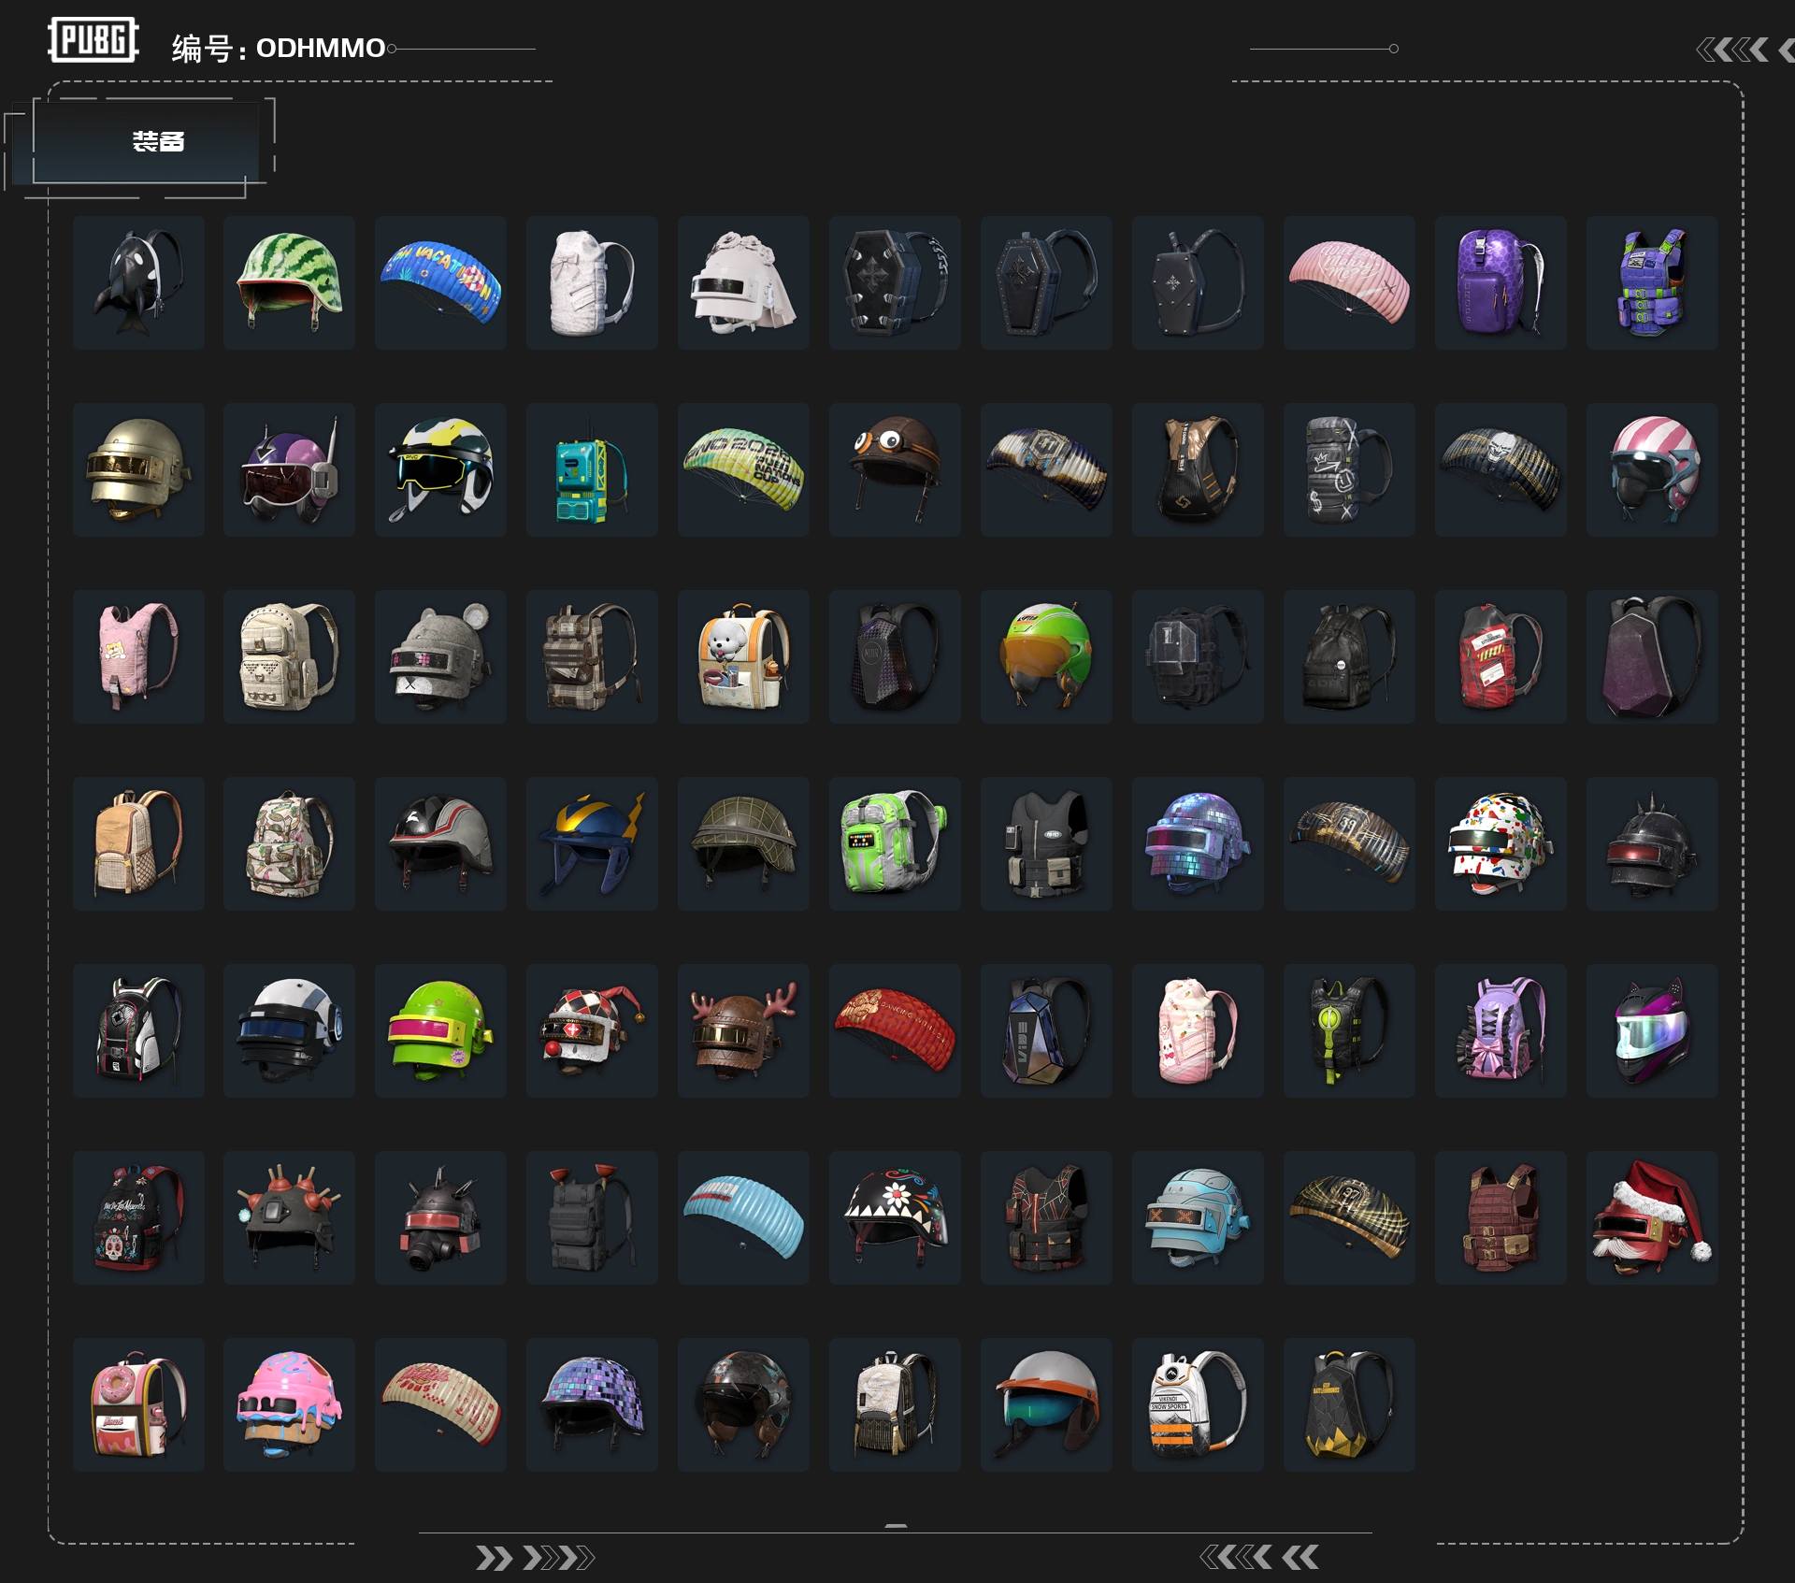This screenshot has width=1795, height=1583.
Task: Click the top-right chevron arrows
Action: pos(1745,50)
